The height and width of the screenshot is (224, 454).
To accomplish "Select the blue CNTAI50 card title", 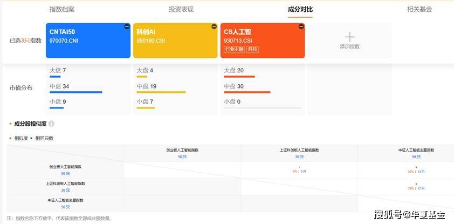I will pos(62,32).
